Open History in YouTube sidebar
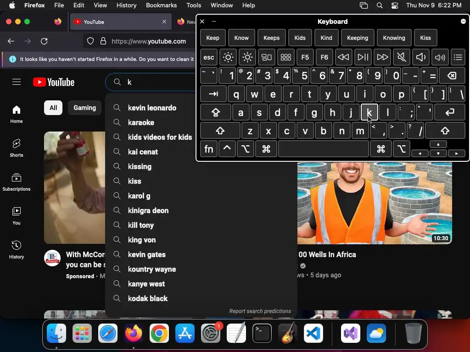Screen dimensions: 470x352 (17, 250)
